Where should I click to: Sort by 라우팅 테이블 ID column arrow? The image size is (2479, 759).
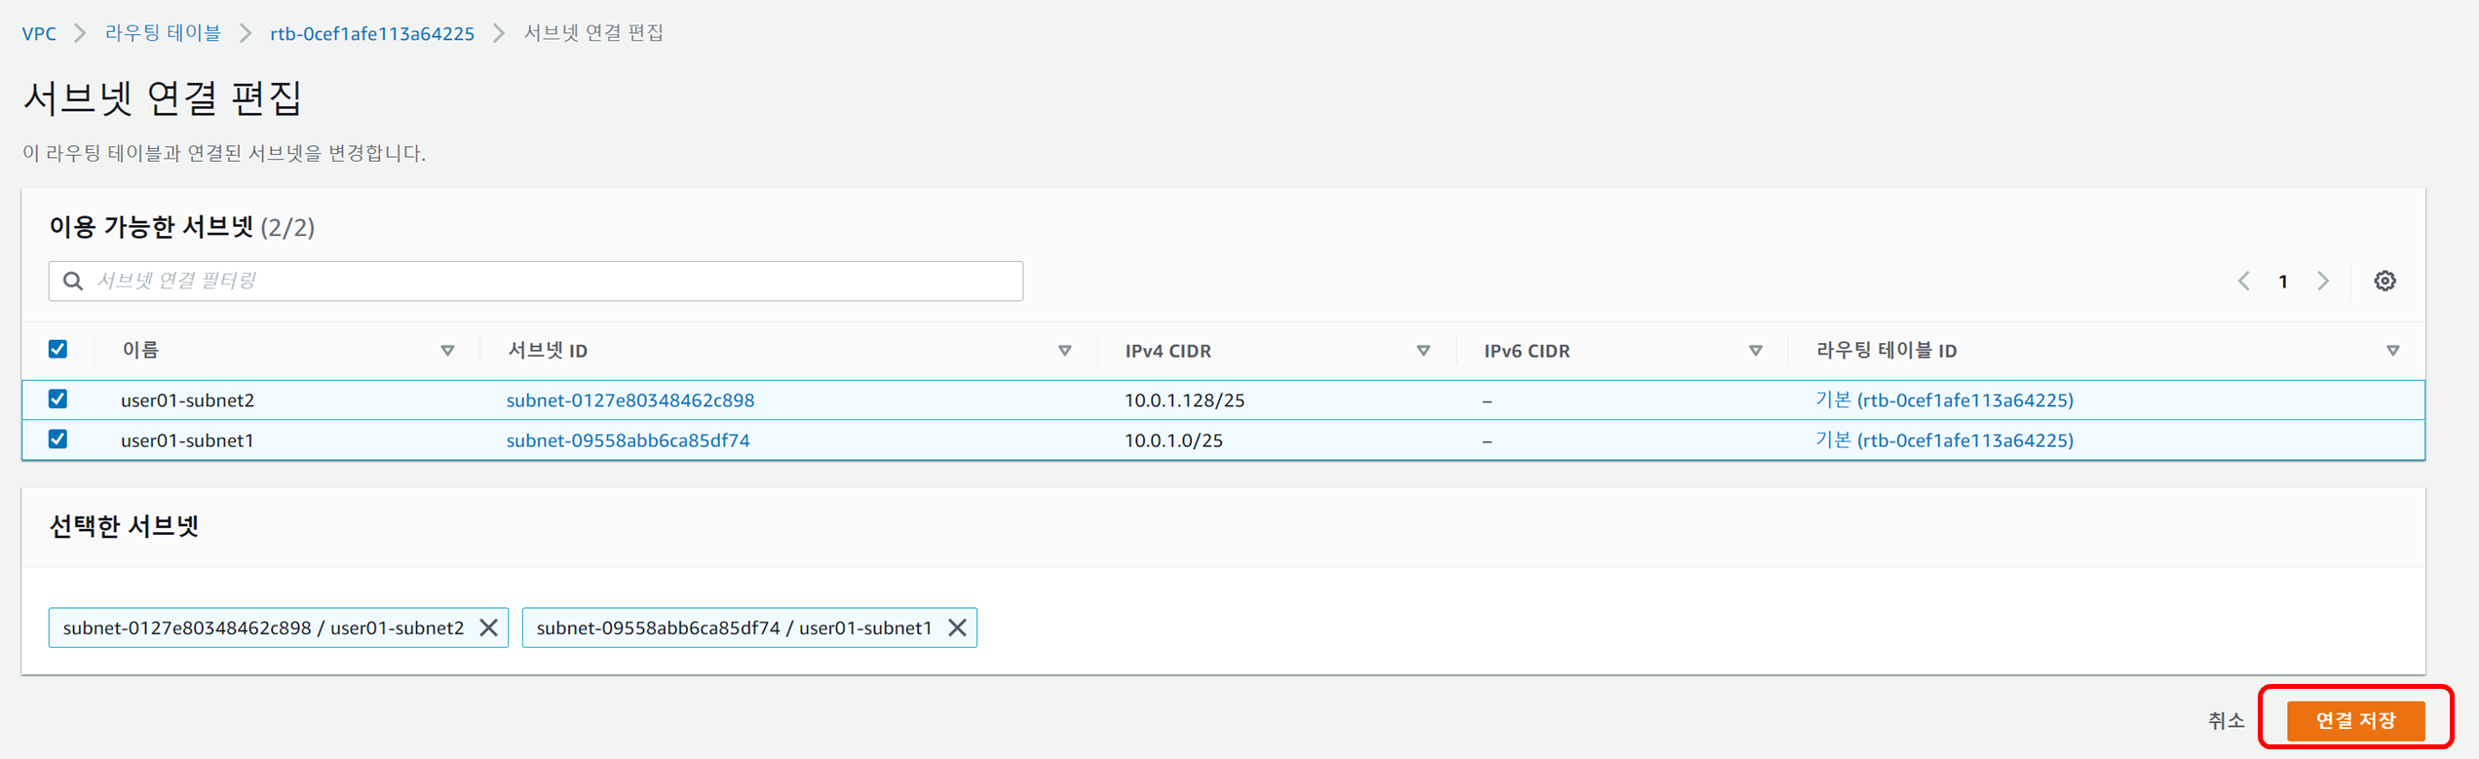(2393, 350)
